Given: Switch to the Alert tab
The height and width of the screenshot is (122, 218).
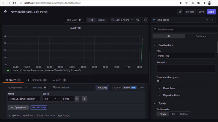Looking at the screenshot, I should 59,80.
